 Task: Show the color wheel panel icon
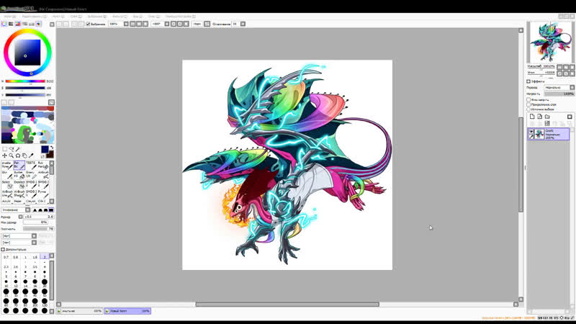[4, 24]
